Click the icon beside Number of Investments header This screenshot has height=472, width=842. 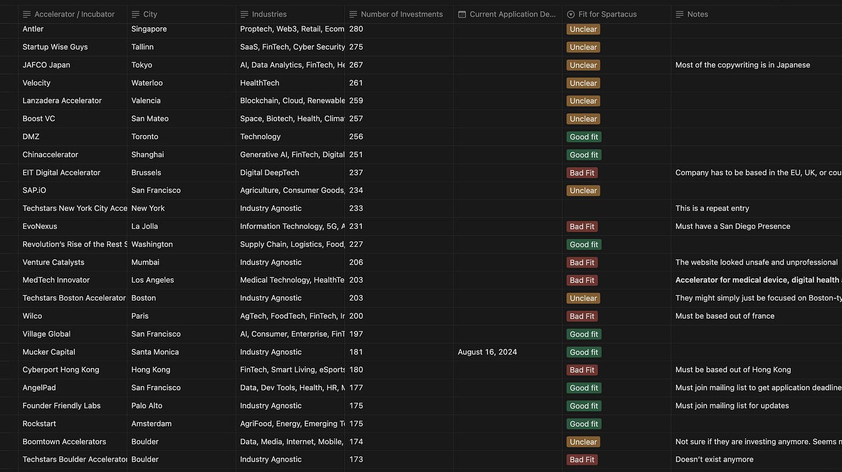[353, 14]
